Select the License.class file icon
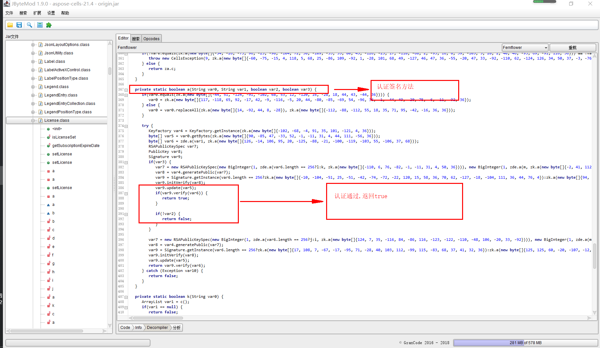This screenshot has width=600, height=348. tap(40, 120)
